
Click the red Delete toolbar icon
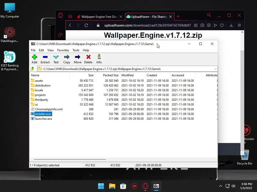(x=88, y=59)
